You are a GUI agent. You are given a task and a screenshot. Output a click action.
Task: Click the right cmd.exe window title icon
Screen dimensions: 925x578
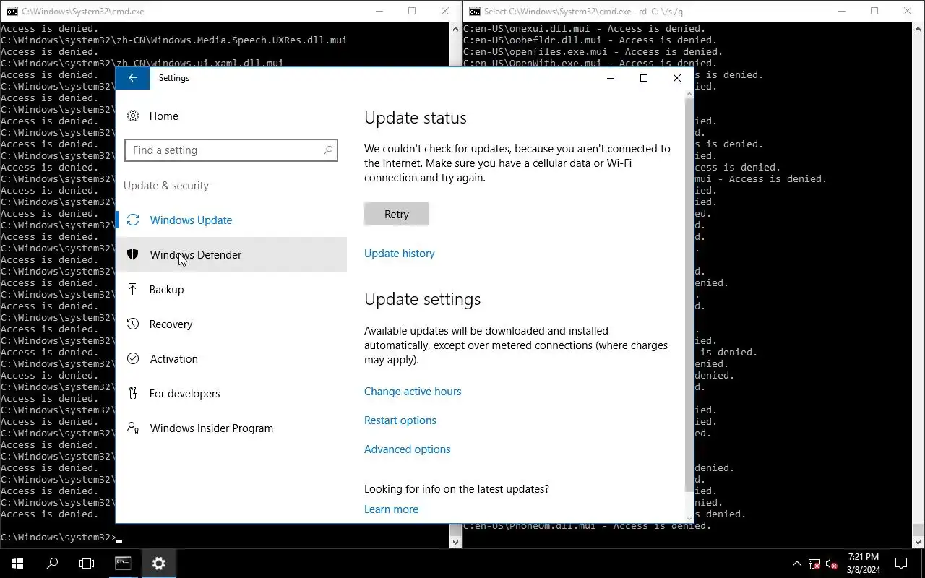pos(475,11)
